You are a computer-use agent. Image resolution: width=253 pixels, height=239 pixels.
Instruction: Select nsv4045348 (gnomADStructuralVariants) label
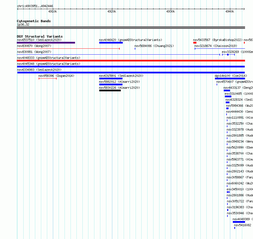tap(49, 64)
